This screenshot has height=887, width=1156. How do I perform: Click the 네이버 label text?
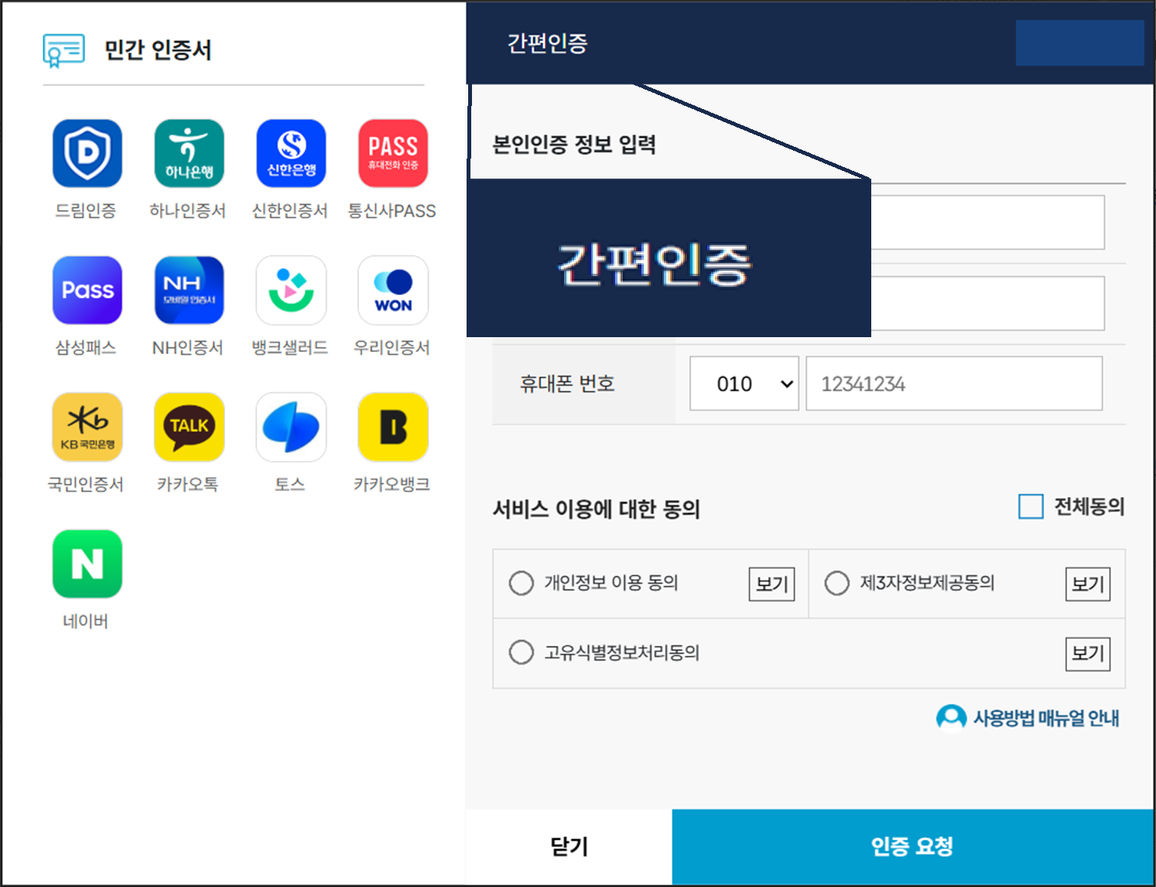click(x=86, y=622)
